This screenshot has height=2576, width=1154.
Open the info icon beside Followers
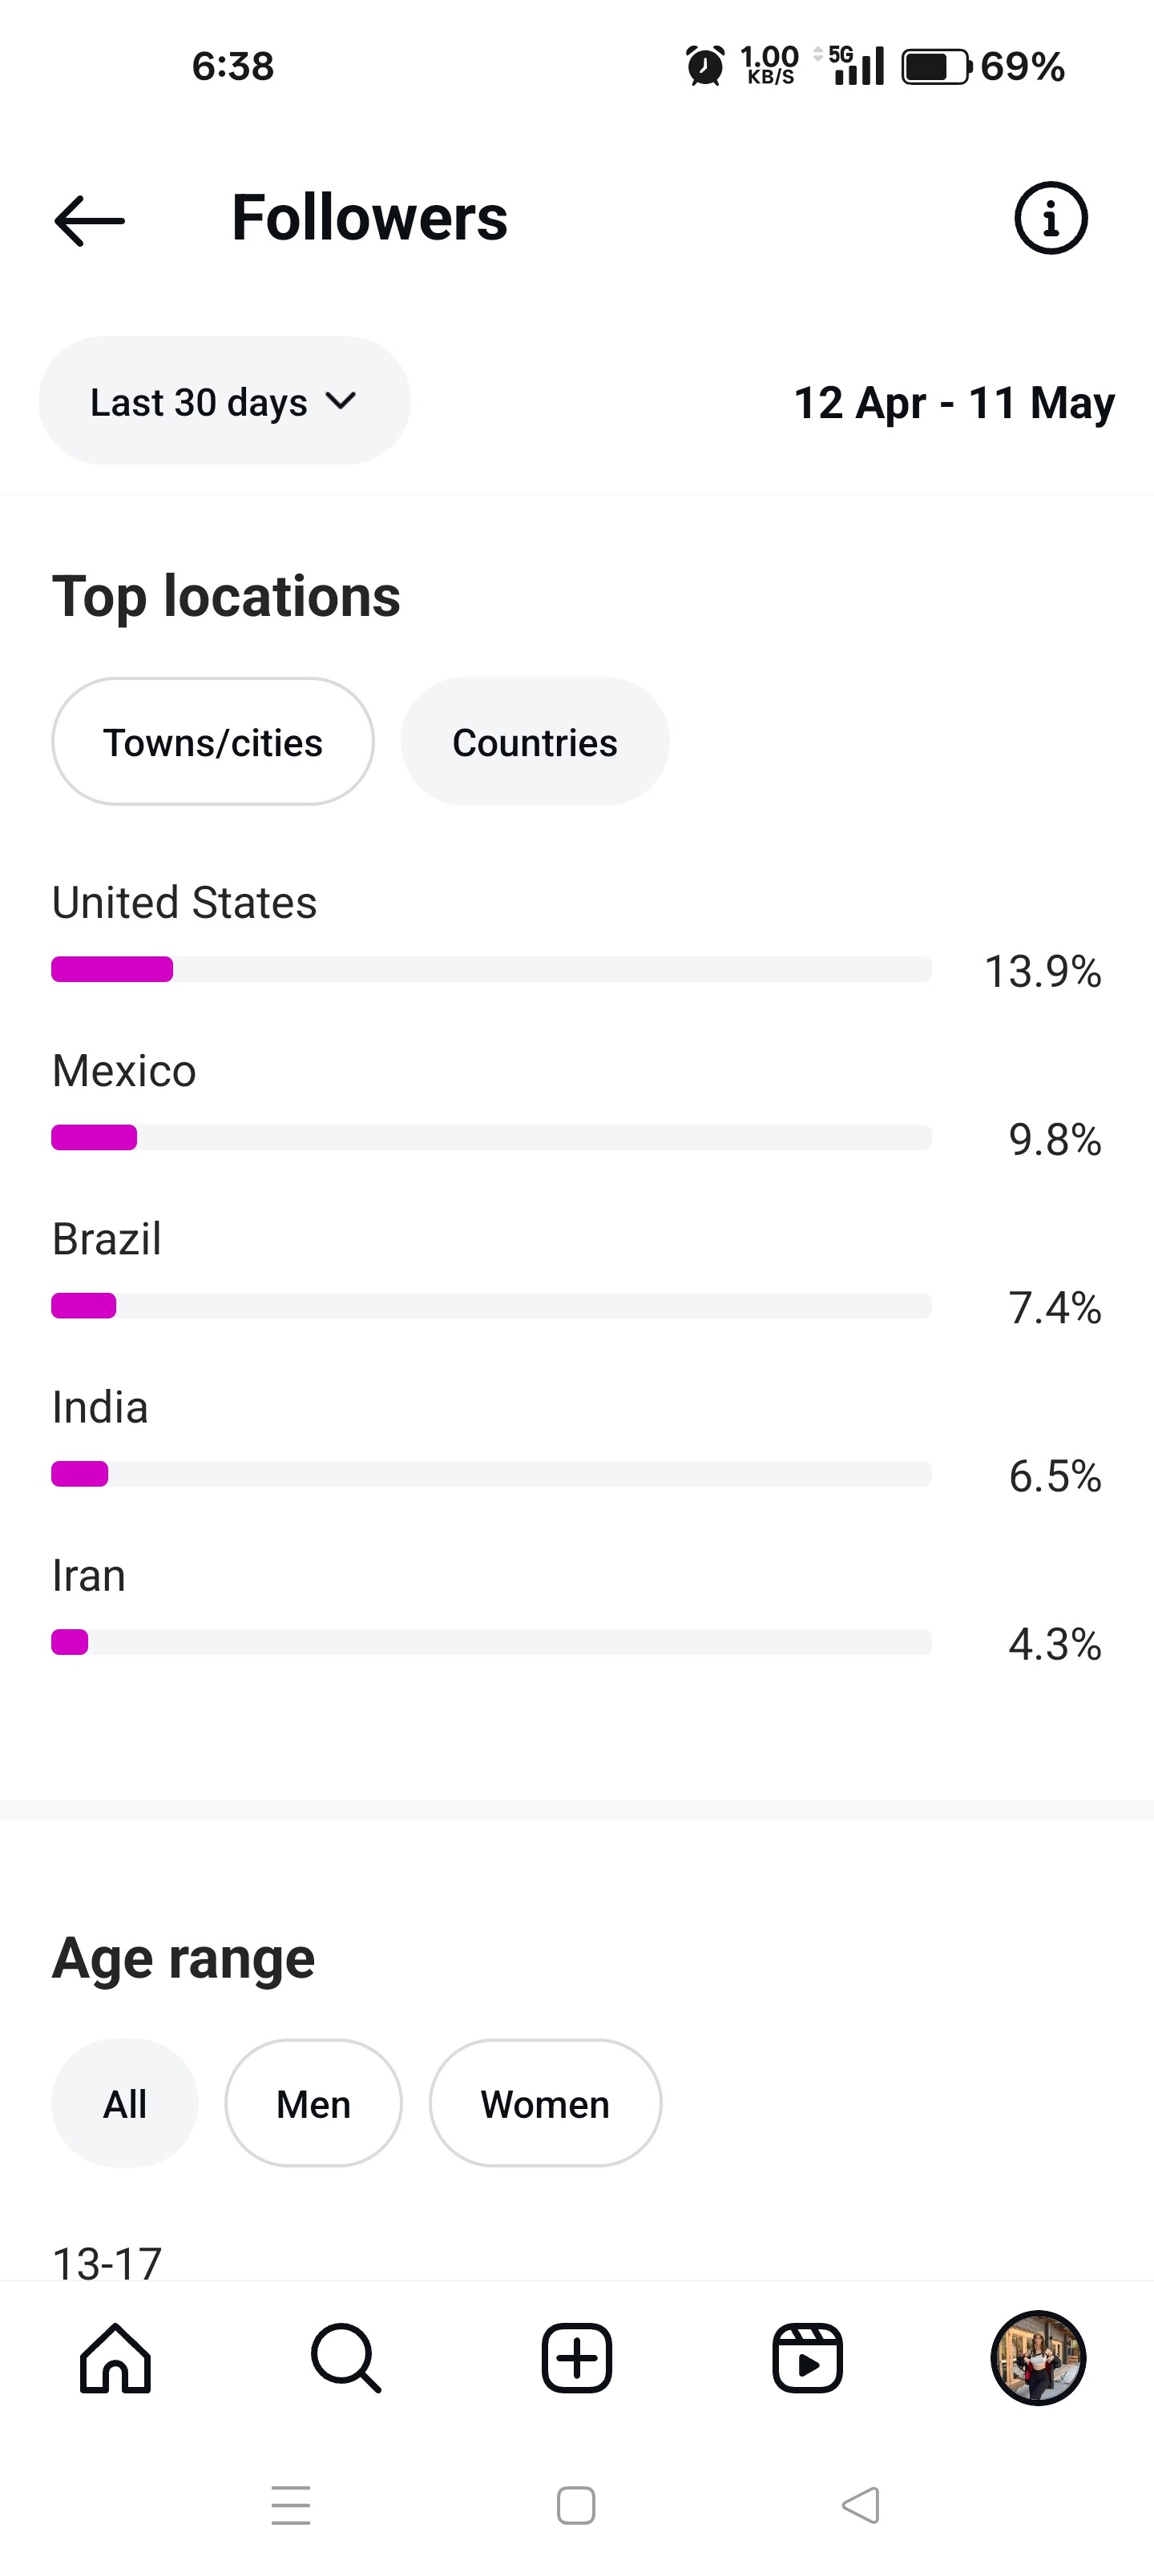click(x=1050, y=218)
